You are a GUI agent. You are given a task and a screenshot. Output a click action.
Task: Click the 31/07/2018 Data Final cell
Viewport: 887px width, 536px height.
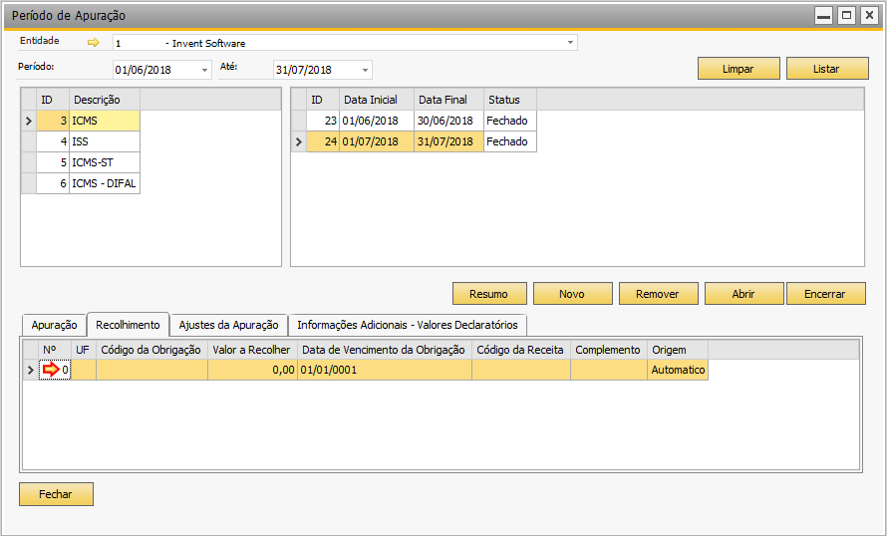click(x=448, y=141)
